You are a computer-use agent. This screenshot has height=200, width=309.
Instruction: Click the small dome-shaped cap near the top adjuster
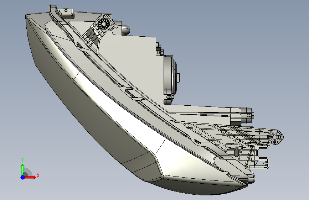pos(126,30)
